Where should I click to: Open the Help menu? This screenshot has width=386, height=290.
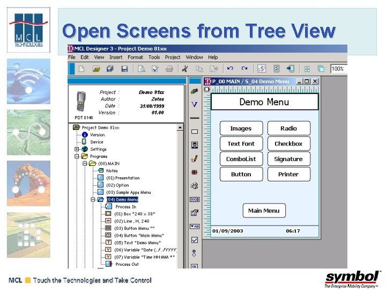[x=213, y=57]
